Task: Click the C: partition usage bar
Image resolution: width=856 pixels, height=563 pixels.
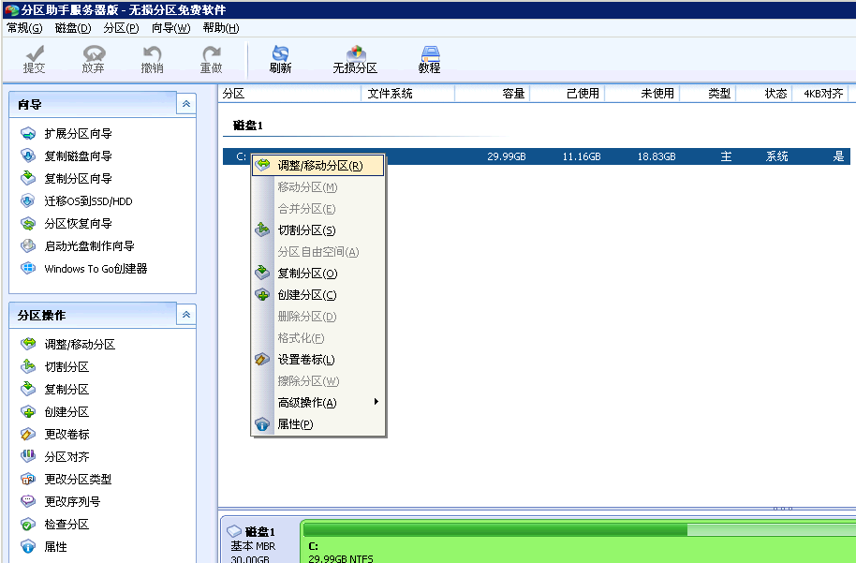Action: [579, 529]
